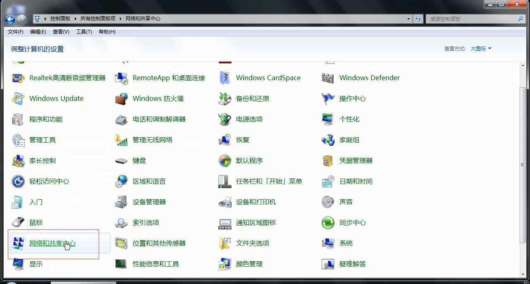The image size is (530, 284).
Task: Open the 区域和语言 globe icon
Action: (x=122, y=181)
